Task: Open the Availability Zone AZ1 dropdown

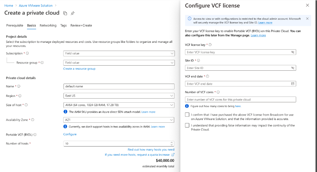Action: click(119, 120)
